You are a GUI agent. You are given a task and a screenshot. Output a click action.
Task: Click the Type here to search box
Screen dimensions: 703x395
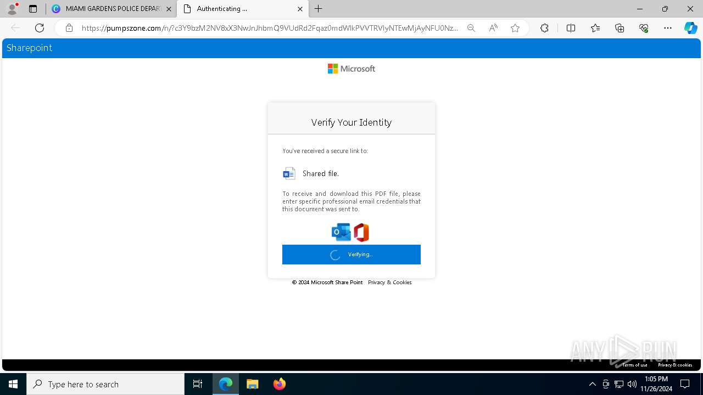[105, 384]
